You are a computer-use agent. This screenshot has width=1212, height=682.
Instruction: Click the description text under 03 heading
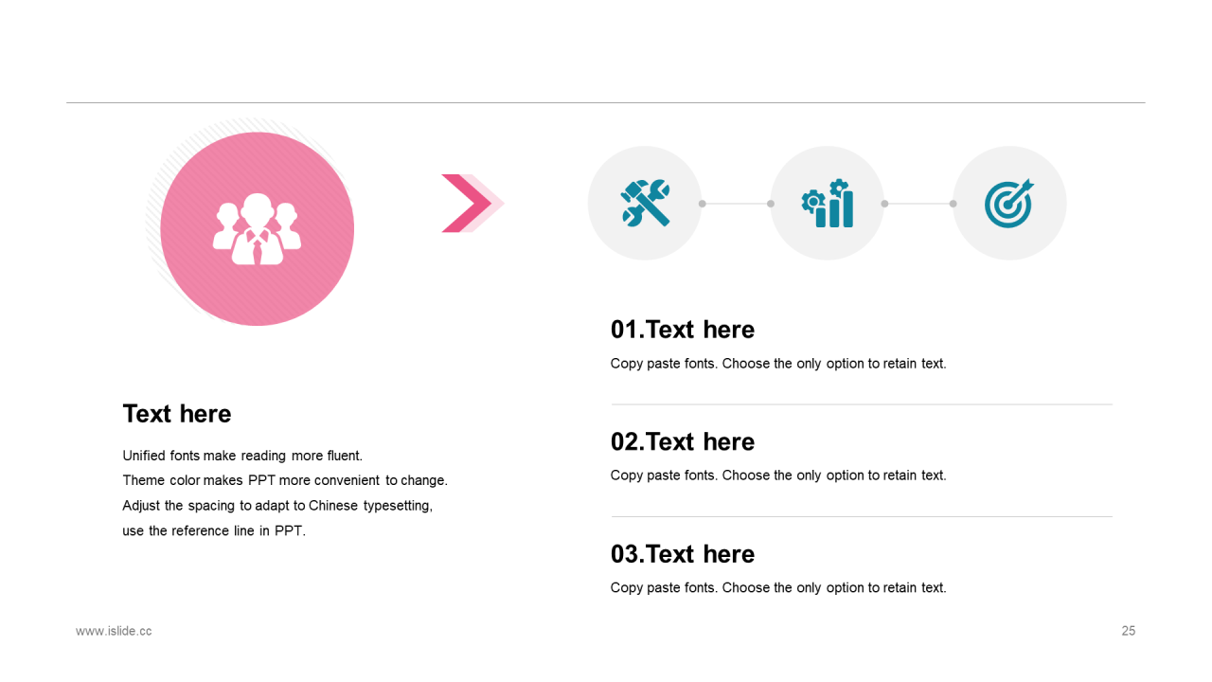pos(778,588)
